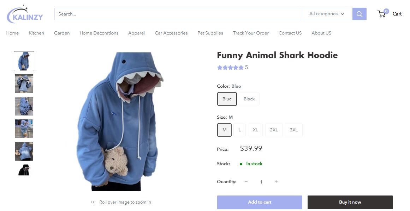Select size L from the size options
Screen dimensions: 410x211
239,130
